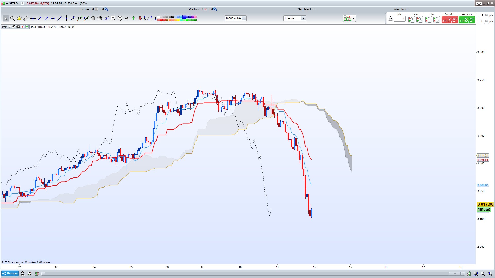Select the speech bubble annotation tool
495x278 pixels.
pyautogui.click(x=120, y=18)
